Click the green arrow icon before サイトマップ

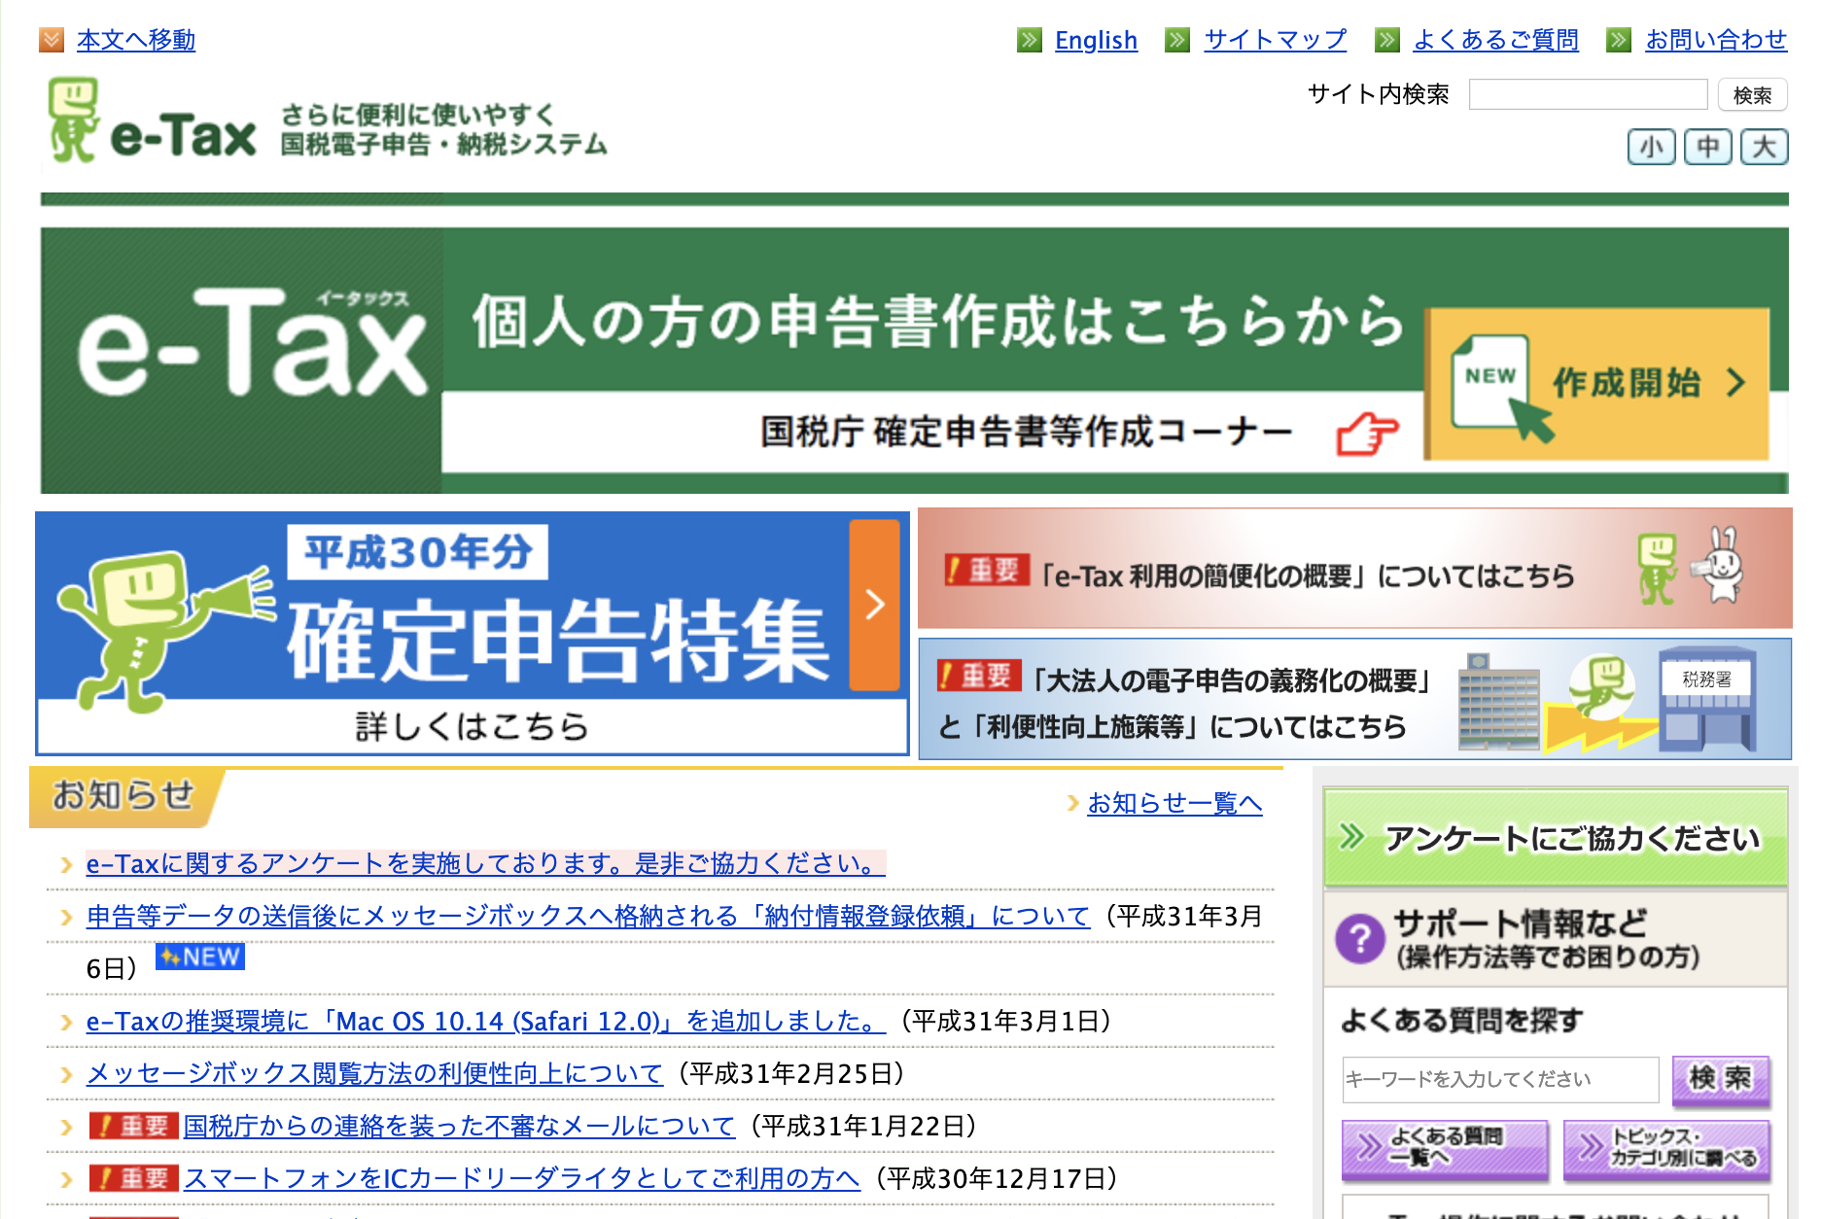(x=1177, y=40)
